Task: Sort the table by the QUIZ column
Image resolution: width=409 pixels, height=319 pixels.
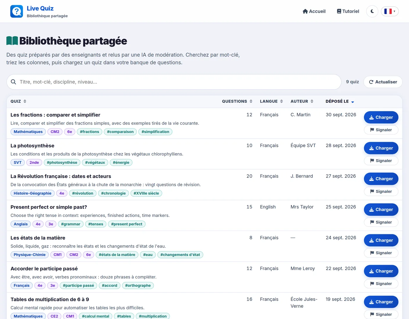Action: point(18,101)
